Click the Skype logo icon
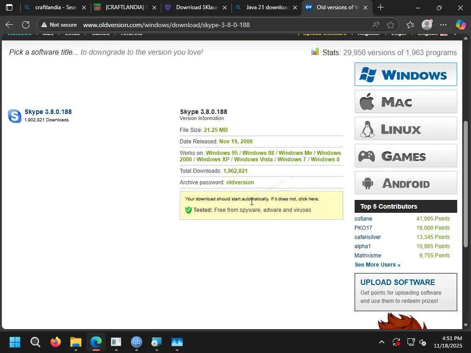 (15, 116)
